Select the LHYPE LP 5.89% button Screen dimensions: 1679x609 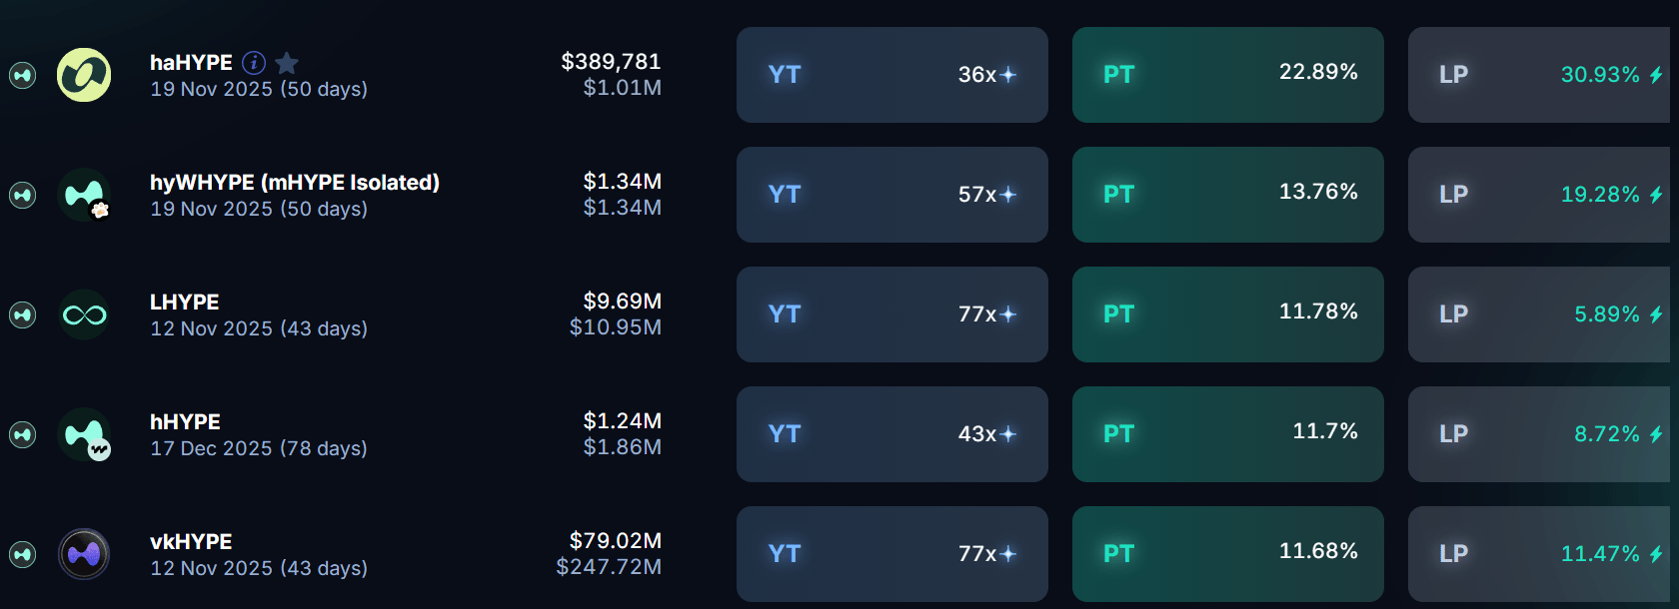click(1539, 314)
